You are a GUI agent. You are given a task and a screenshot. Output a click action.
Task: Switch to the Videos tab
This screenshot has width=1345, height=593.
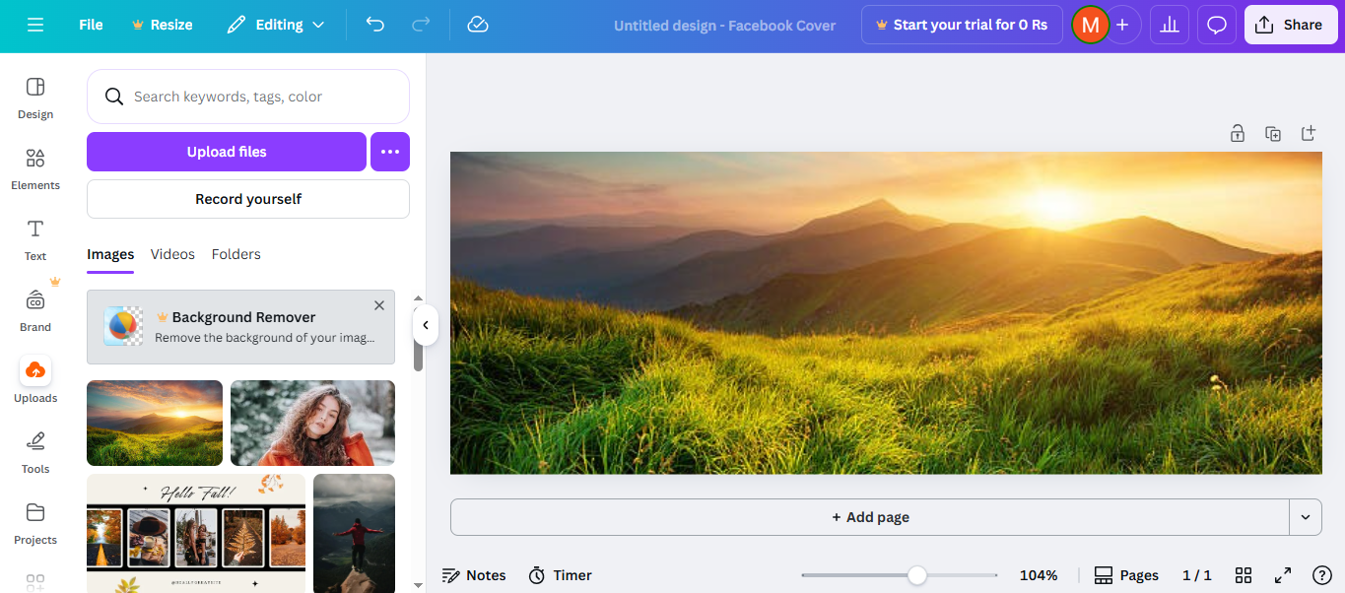pyautogui.click(x=172, y=254)
